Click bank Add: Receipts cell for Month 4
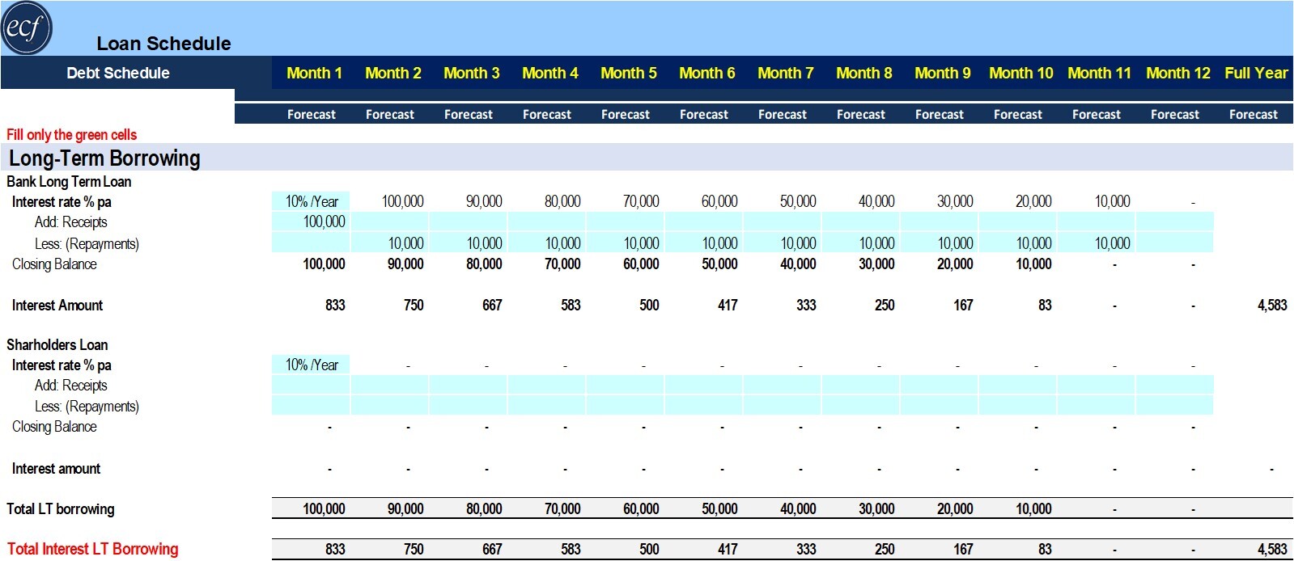1294x561 pixels. pos(546,221)
